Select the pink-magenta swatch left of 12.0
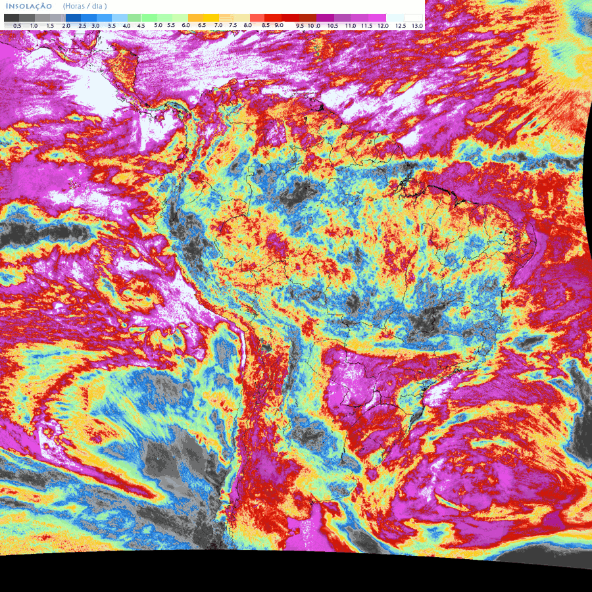 pyautogui.click(x=377, y=18)
